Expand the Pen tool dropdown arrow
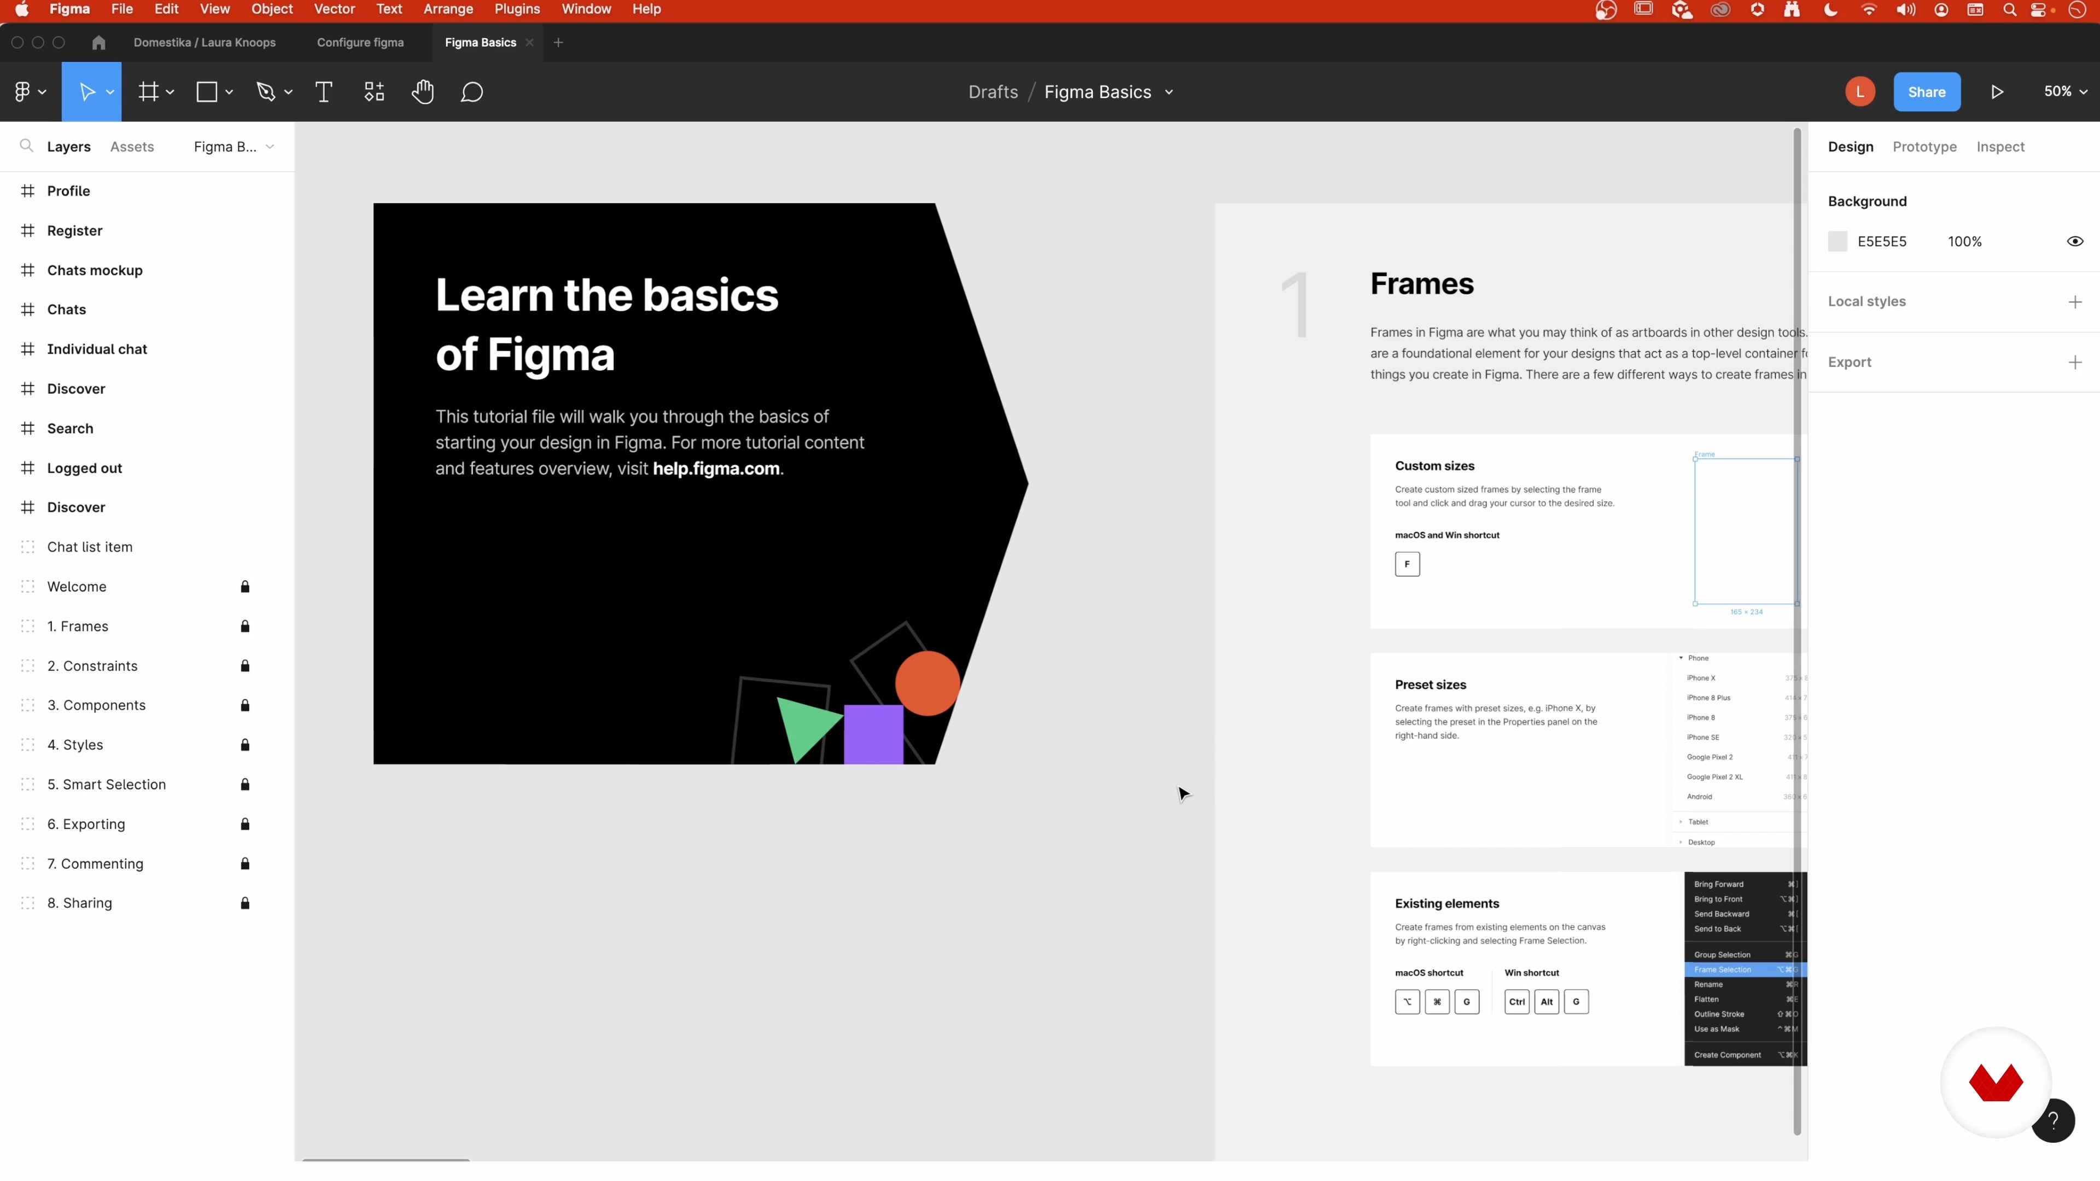 coord(288,92)
